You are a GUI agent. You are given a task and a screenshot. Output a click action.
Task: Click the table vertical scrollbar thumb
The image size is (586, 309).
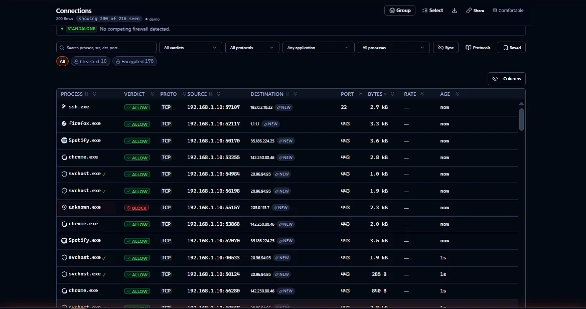point(521,119)
